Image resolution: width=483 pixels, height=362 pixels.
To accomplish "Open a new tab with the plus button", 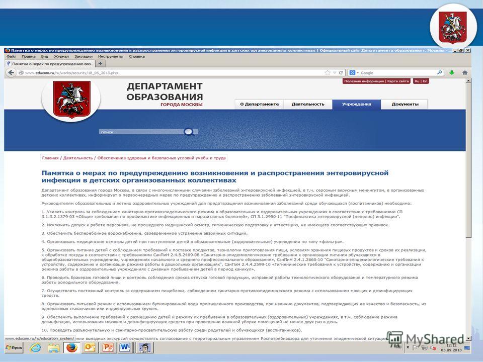I will click(100, 64).
